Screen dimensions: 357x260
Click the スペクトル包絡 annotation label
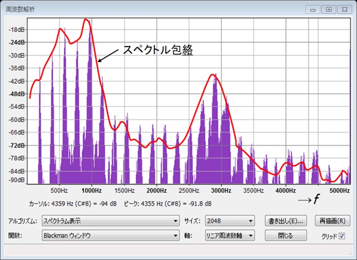(157, 50)
